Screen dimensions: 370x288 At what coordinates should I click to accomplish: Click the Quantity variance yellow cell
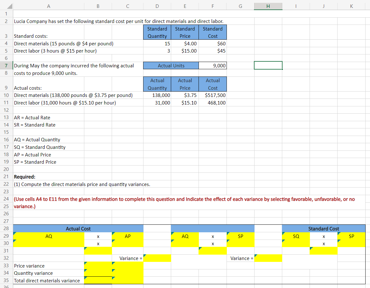98,273
